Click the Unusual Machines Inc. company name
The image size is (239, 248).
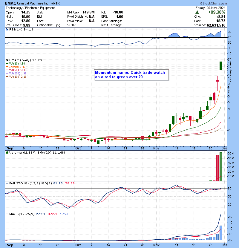coord(33,3)
